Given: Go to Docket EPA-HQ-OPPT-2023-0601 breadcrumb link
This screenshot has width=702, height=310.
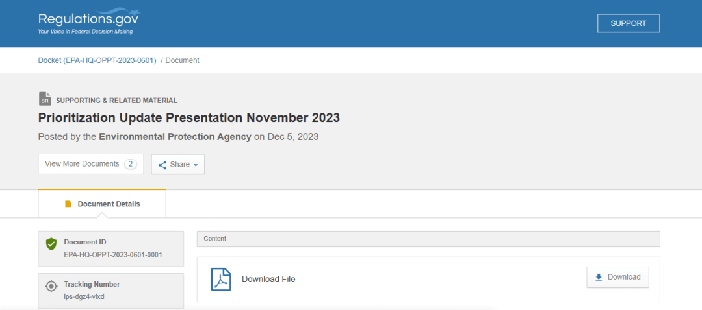Looking at the screenshot, I should pos(97,60).
